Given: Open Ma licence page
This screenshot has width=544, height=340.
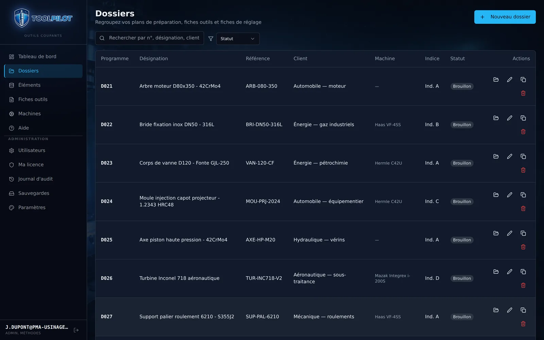Looking at the screenshot, I should pos(43,165).
